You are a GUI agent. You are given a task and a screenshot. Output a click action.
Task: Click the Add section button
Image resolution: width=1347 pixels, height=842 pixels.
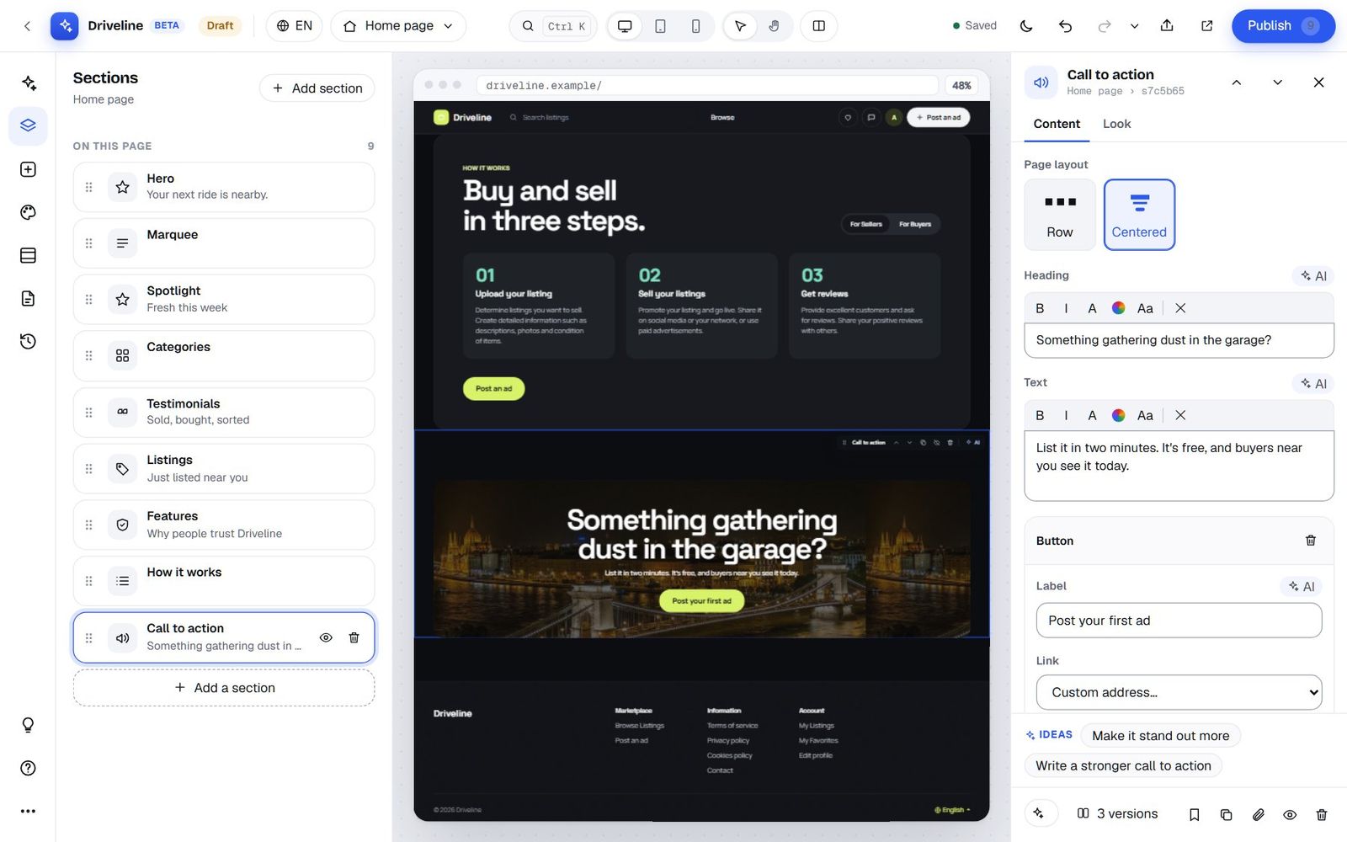point(317,88)
